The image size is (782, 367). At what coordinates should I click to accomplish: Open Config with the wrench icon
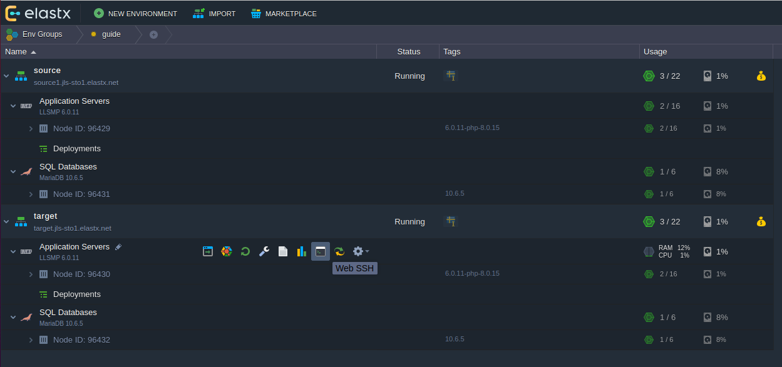(x=264, y=251)
